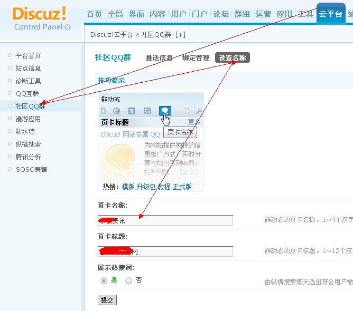The height and width of the screenshot is (311, 353).
Task: Click the right arrow in 群动态 preview
Action: click(187, 111)
